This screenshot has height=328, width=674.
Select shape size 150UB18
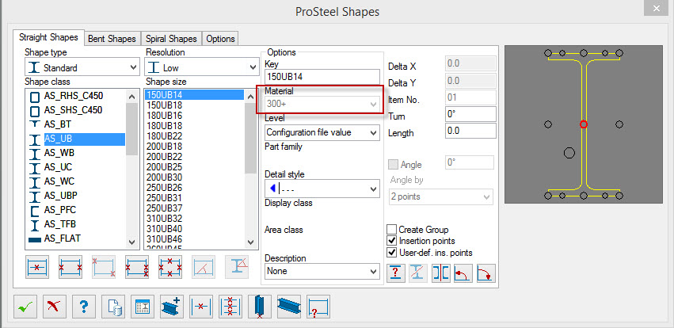(x=164, y=105)
